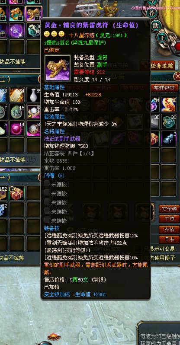180x345 pixels.
Task: Click the last 未镶嵌 gem socket box
Action: 47,220
